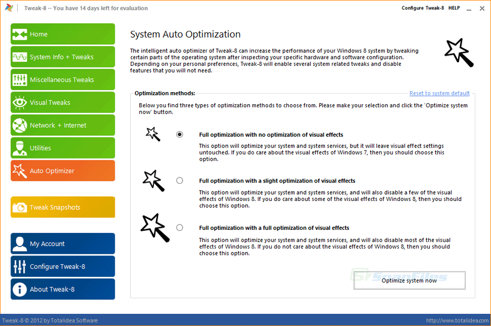Click the Tweak Snapshots camera icon
This screenshot has width=491, height=326.
click(20, 207)
